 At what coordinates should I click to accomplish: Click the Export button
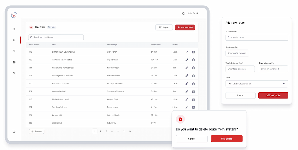click(x=164, y=27)
